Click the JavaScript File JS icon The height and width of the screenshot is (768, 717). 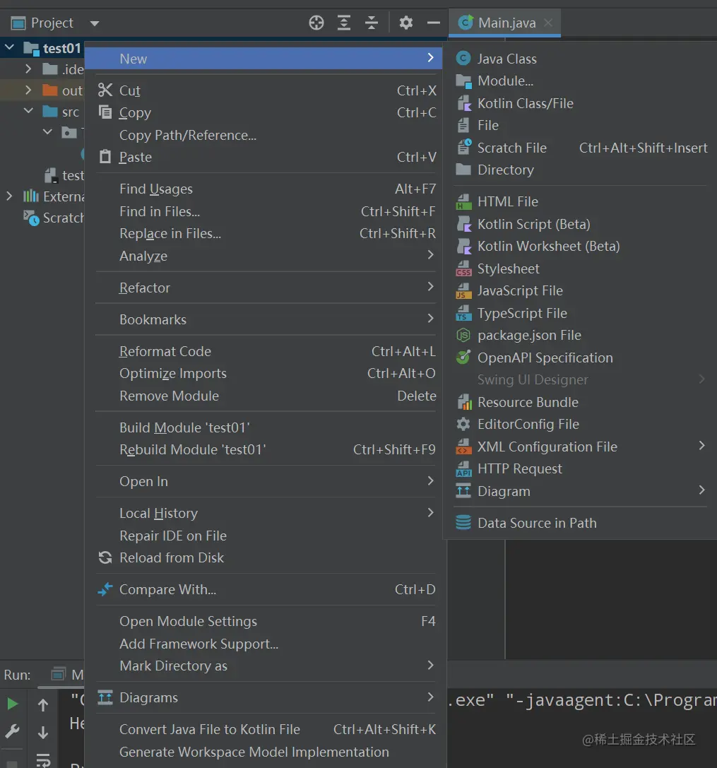[463, 291]
